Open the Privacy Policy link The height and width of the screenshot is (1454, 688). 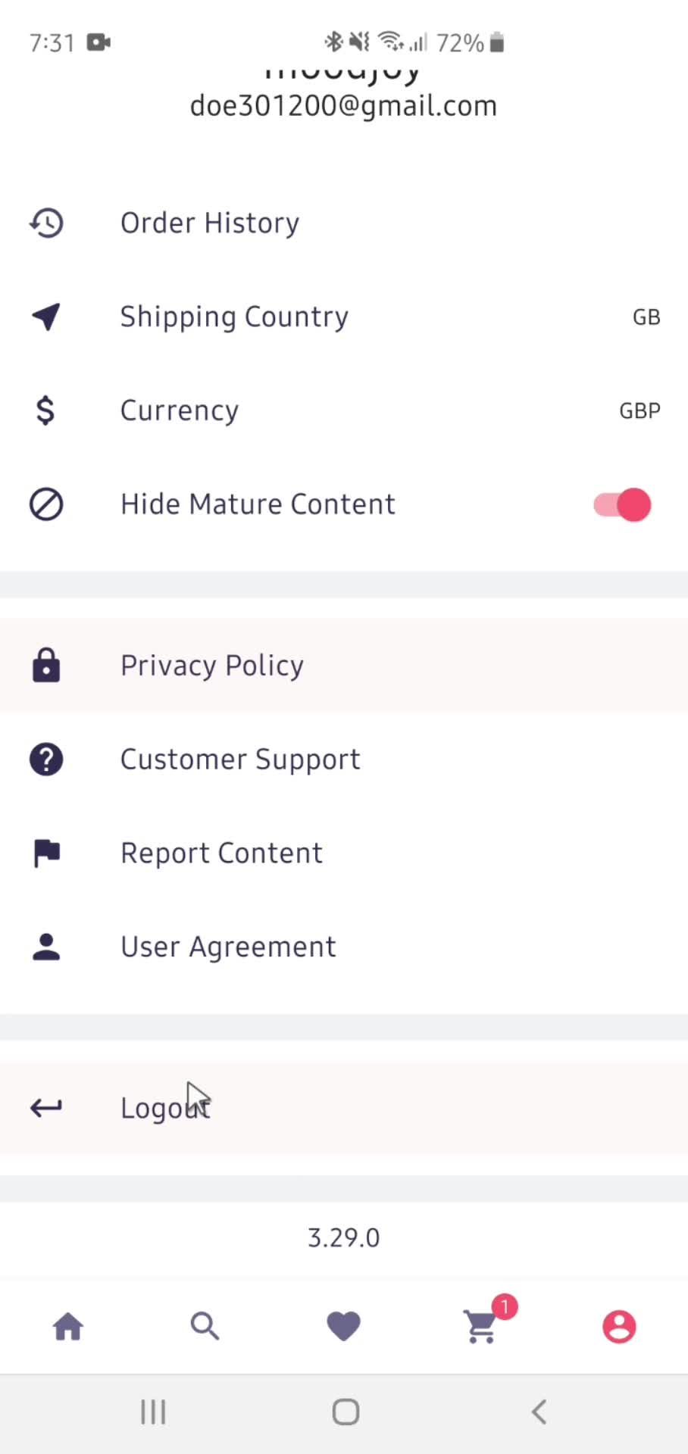point(344,666)
